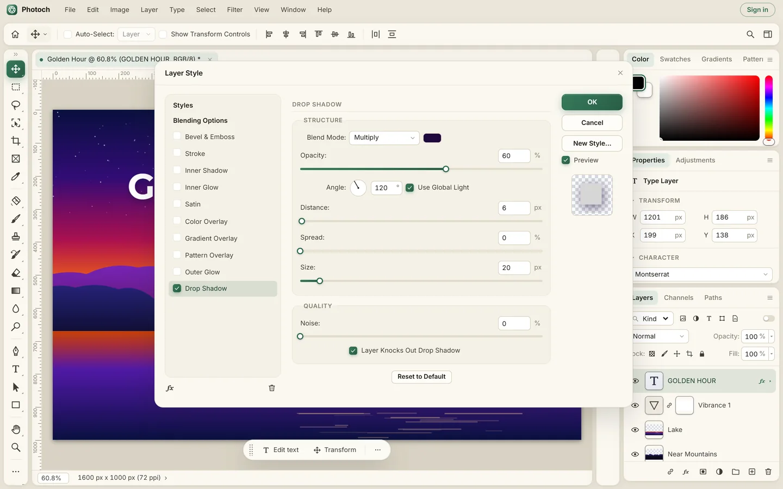Select the Hand tool

click(16, 429)
